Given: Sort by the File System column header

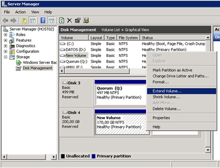Looking at the screenshot, I should pos(128,38).
